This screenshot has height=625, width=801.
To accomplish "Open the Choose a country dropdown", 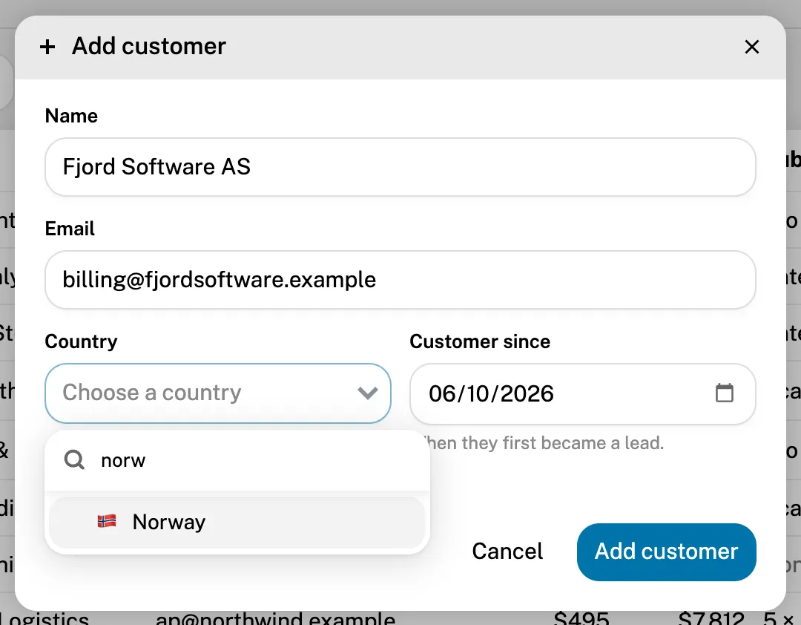I will [x=217, y=393].
